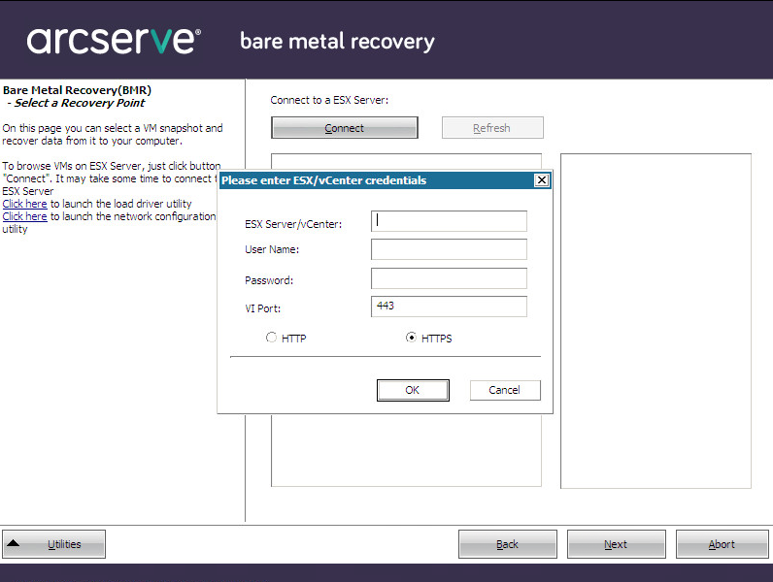Click the 'bare metal recovery' header text
Viewport: 773px width, 582px height.
pos(337,42)
